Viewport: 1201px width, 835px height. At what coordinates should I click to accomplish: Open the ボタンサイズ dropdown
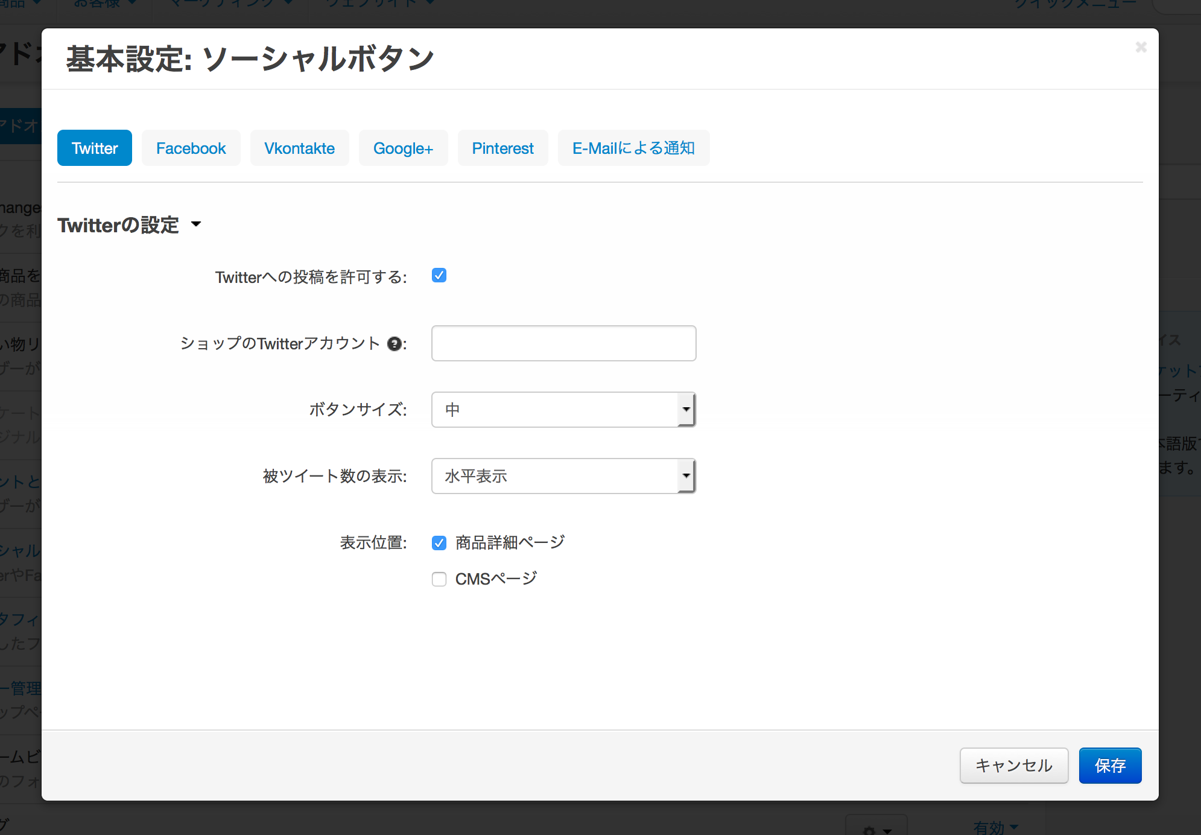coord(564,410)
